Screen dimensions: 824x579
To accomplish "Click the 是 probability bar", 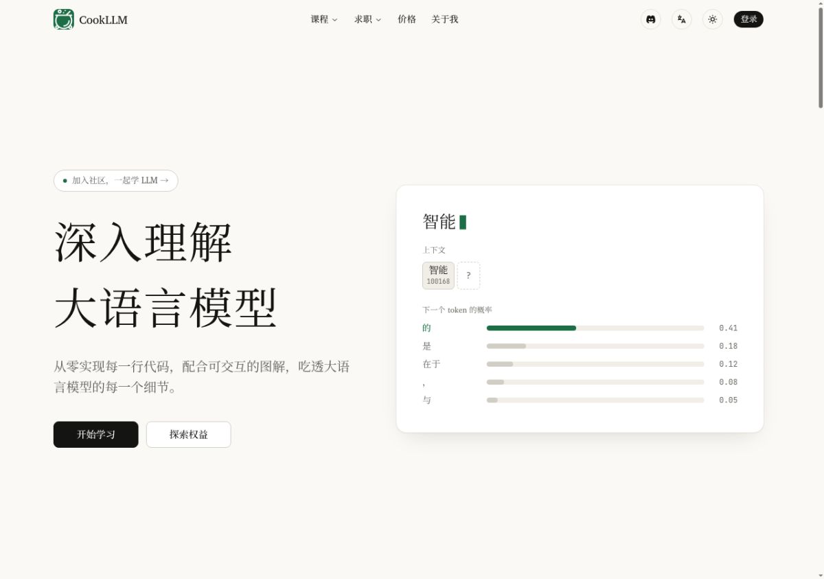I will [595, 346].
